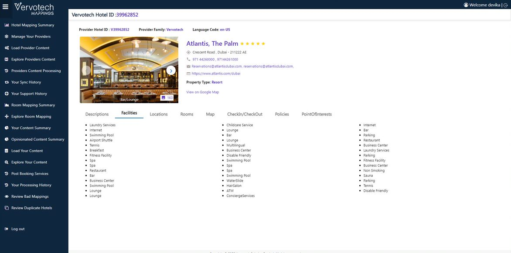Open Explore Providers Content
Screen dimensions: 511x253
[x=34, y=59]
